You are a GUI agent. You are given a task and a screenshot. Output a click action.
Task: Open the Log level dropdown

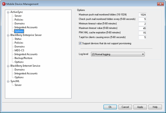coord(118,54)
